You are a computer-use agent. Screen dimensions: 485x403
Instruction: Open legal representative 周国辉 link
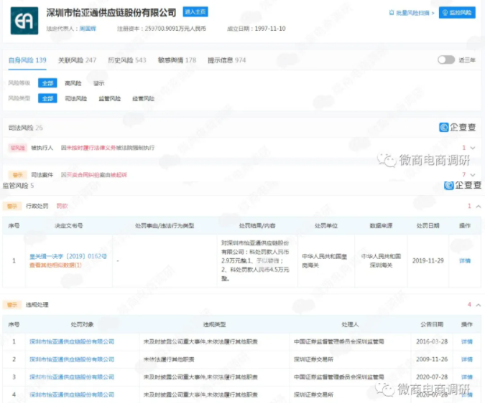pos(88,29)
